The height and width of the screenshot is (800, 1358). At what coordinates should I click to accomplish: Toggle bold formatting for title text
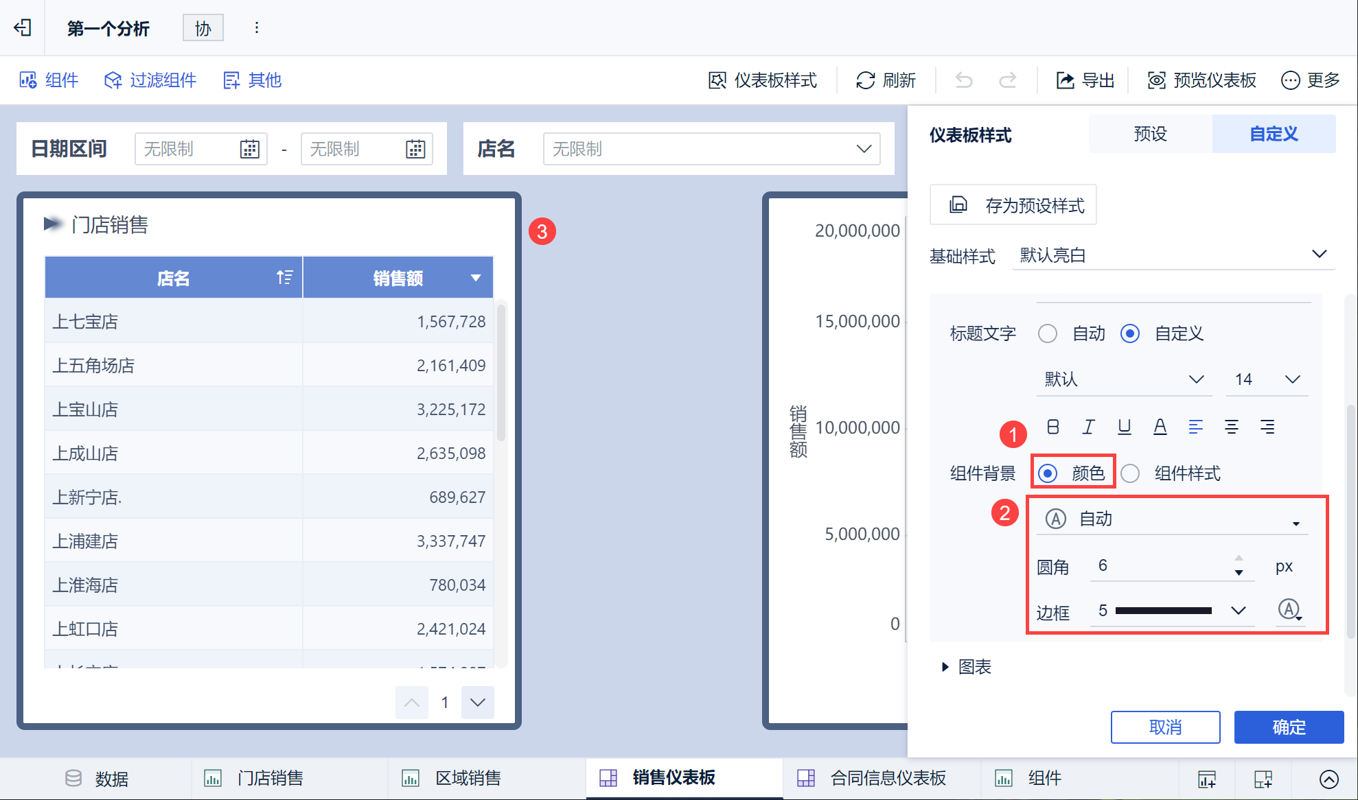coord(1052,427)
